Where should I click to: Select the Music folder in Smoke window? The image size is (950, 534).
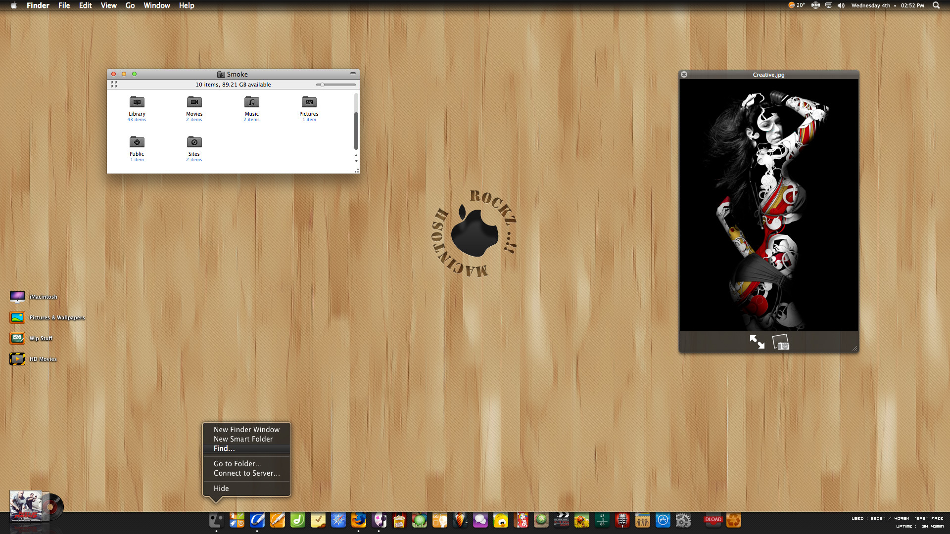[x=252, y=108]
